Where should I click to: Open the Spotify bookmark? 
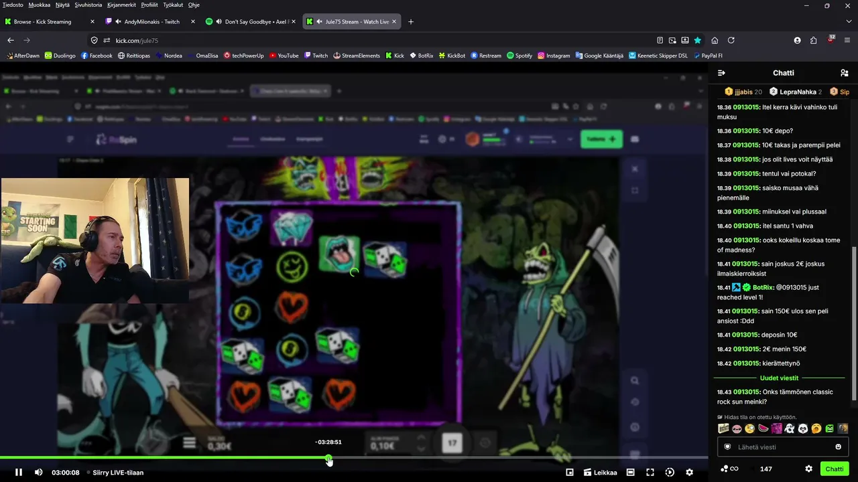pos(519,56)
